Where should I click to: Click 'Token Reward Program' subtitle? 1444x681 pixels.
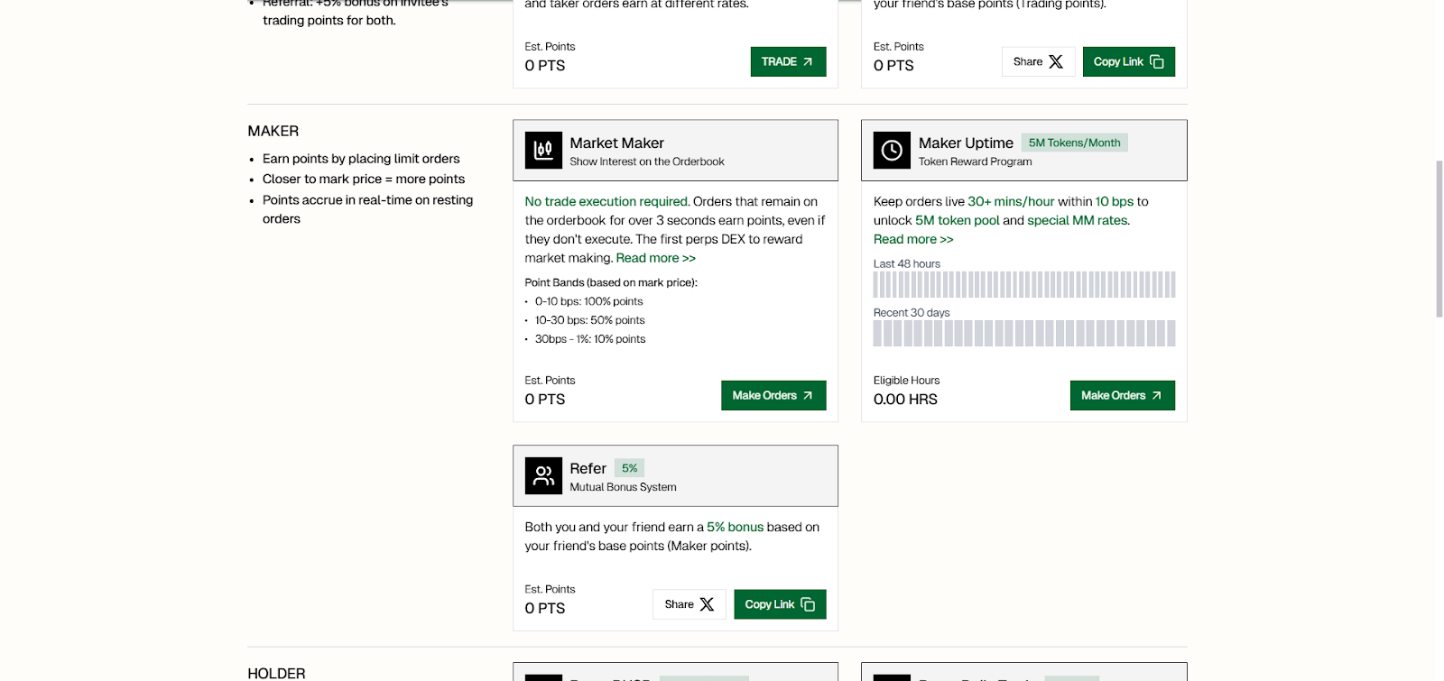tap(975, 161)
